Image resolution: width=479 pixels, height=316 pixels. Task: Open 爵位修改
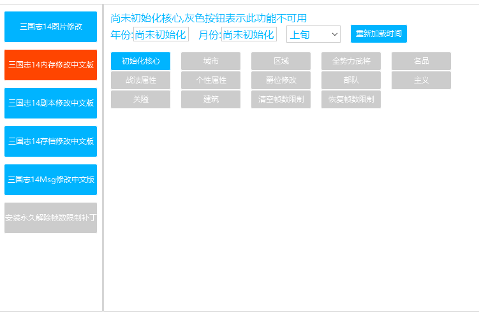tap(281, 80)
